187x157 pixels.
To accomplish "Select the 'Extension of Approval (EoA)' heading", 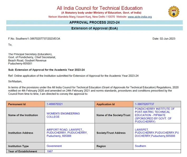I will 94,28.
